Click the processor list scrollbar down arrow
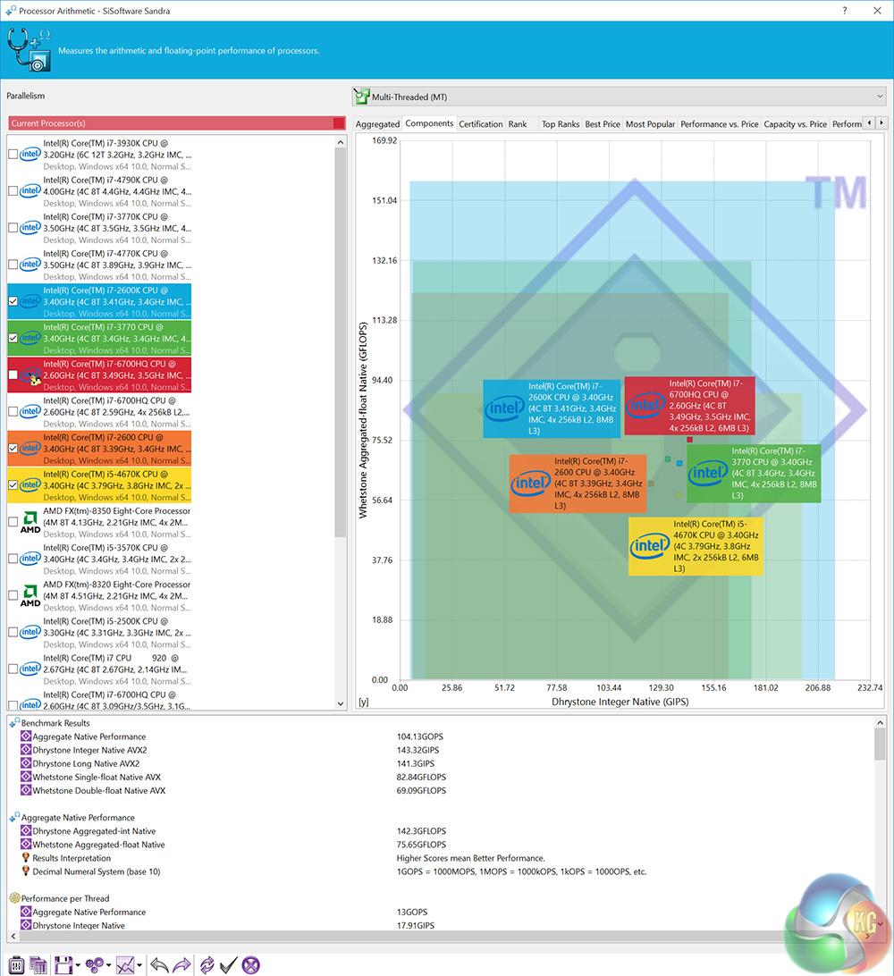Screen dimensions: 894x976 (341, 703)
